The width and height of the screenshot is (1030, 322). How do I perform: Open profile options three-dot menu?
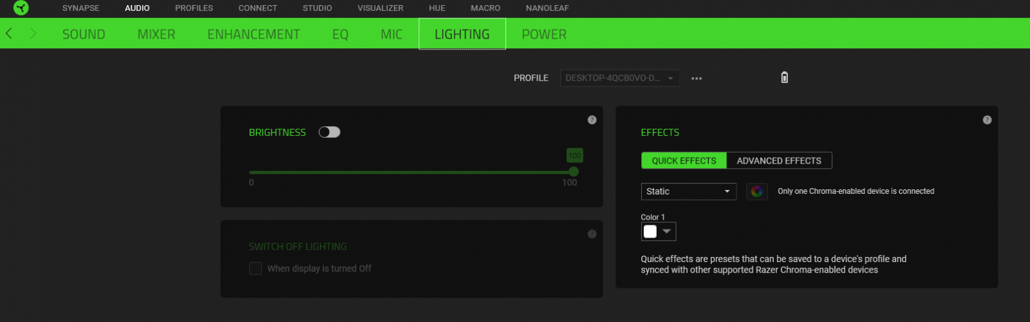[697, 78]
